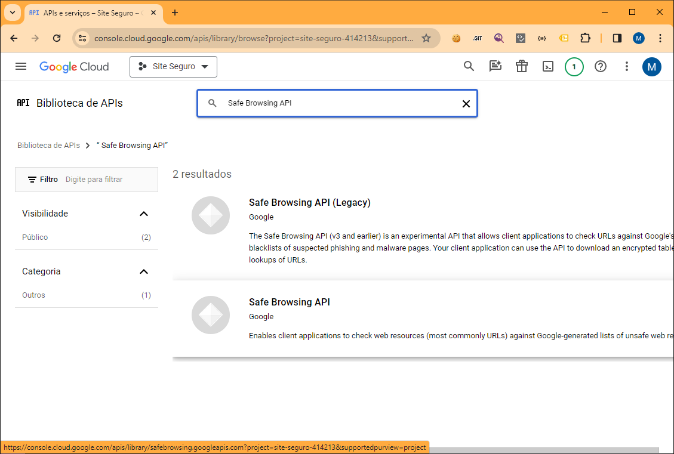Viewport: 674px width, 454px height.
Task: Open the Chrome profile avatar
Action: [639, 38]
